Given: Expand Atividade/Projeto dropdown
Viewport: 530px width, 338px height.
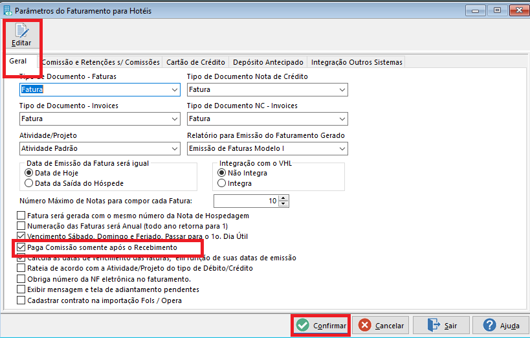Looking at the screenshot, I should pyautogui.click(x=175, y=148).
